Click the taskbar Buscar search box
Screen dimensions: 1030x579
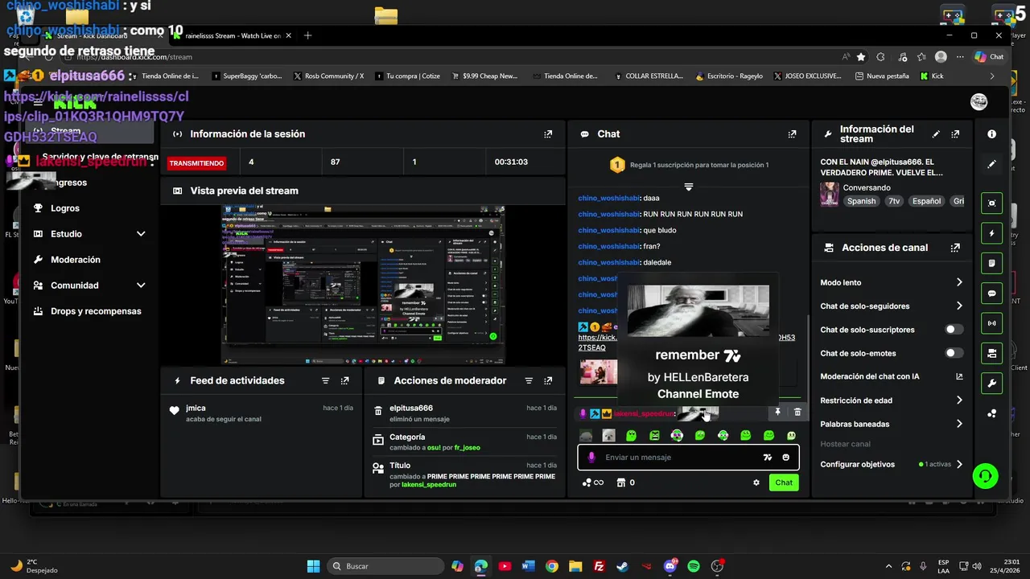click(385, 566)
